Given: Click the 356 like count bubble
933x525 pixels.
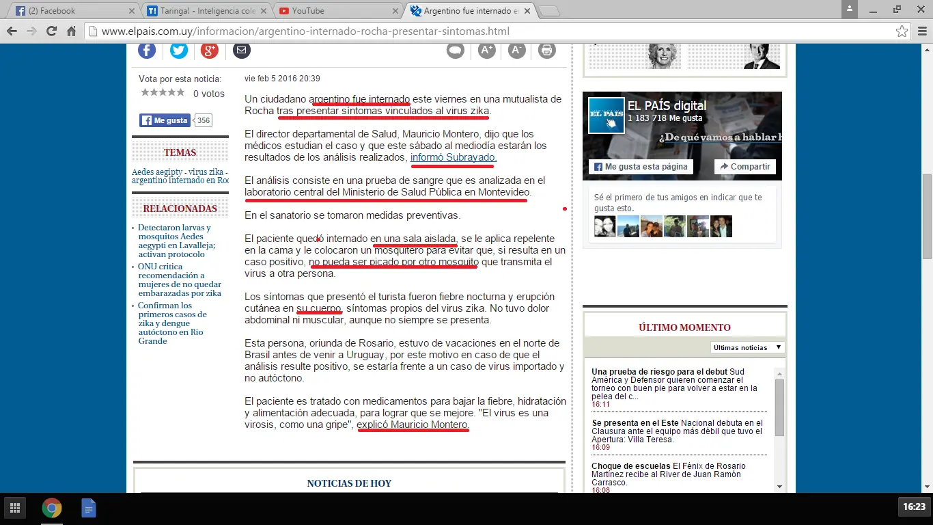Looking at the screenshot, I should 203,120.
